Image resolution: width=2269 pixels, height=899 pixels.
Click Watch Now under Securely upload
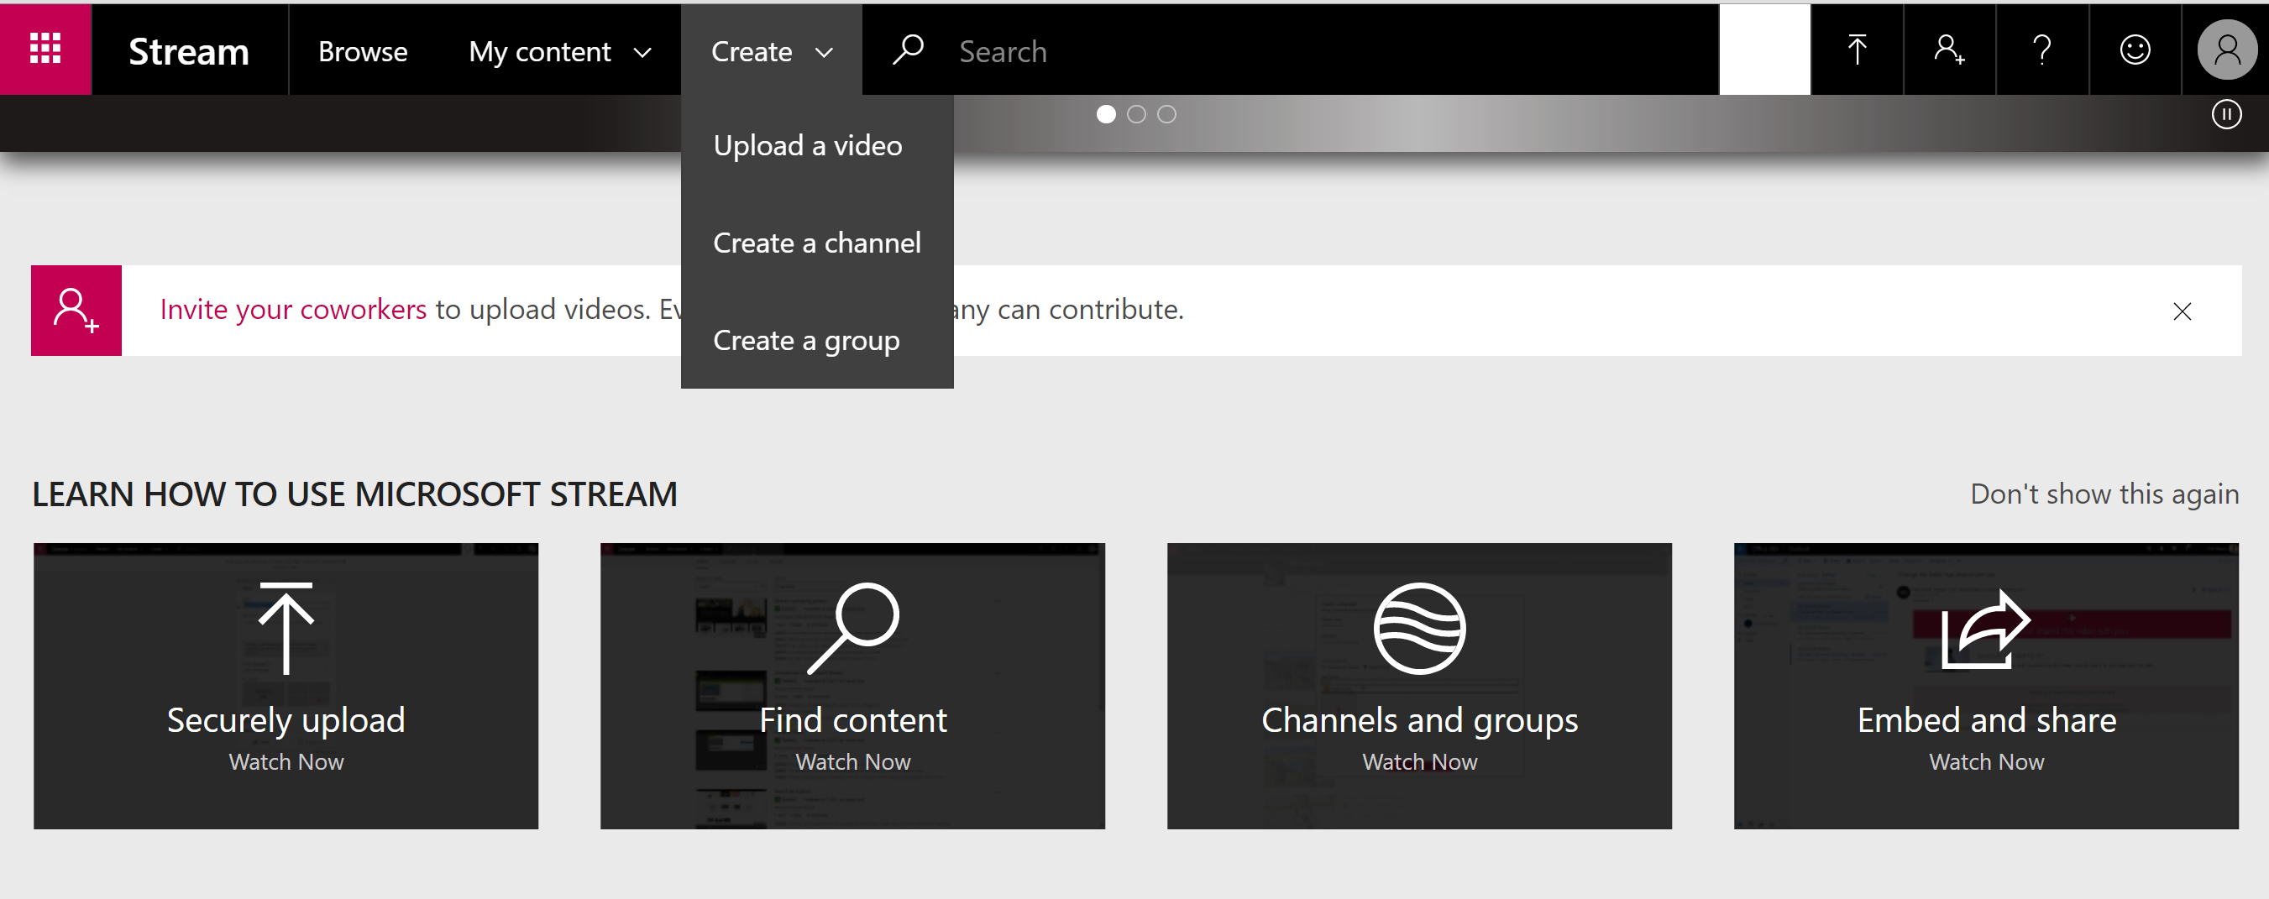click(x=286, y=761)
